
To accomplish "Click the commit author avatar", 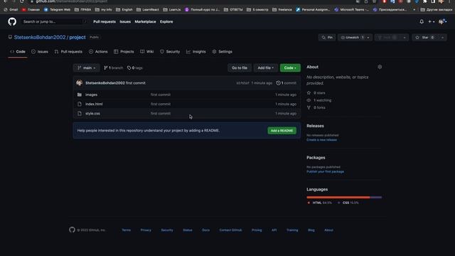I will [79, 83].
